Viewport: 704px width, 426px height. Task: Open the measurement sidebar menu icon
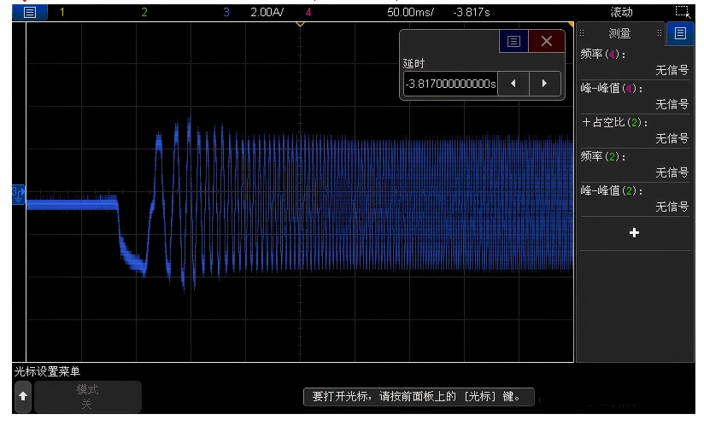point(680,33)
